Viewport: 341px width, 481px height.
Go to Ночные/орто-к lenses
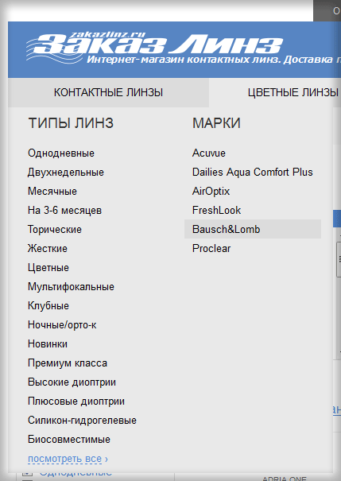[x=62, y=324]
